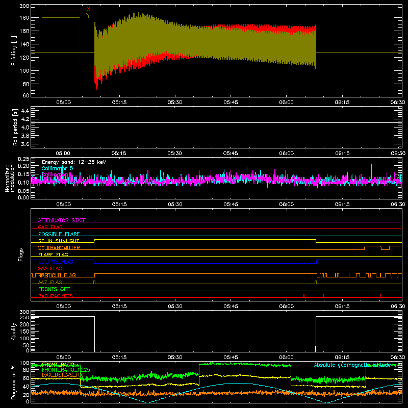Image resolution: width=408 pixels, height=408 pixels.
Task: Select the olive Y legend label
Action: pyautogui.click(x=88, y=16)
